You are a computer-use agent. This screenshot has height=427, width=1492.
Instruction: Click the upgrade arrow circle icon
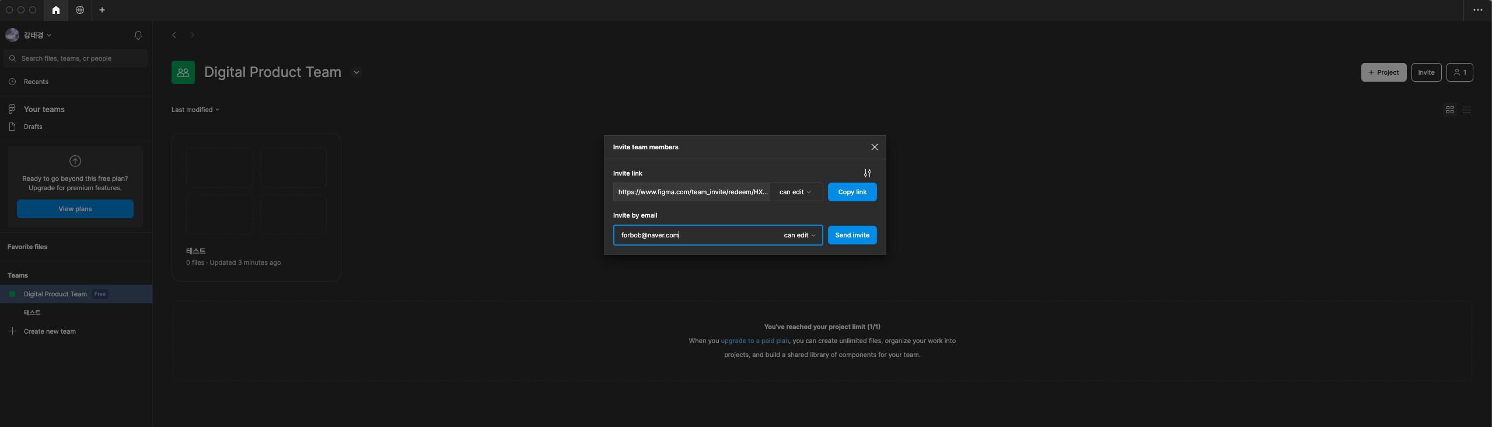(x=75, y=161)
